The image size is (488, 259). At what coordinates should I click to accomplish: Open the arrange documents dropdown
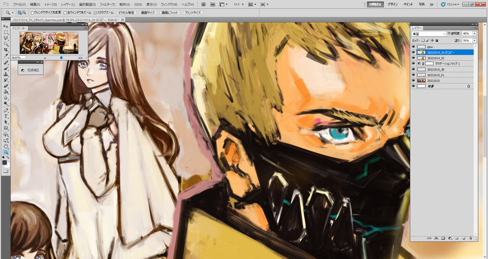point(252,4)
